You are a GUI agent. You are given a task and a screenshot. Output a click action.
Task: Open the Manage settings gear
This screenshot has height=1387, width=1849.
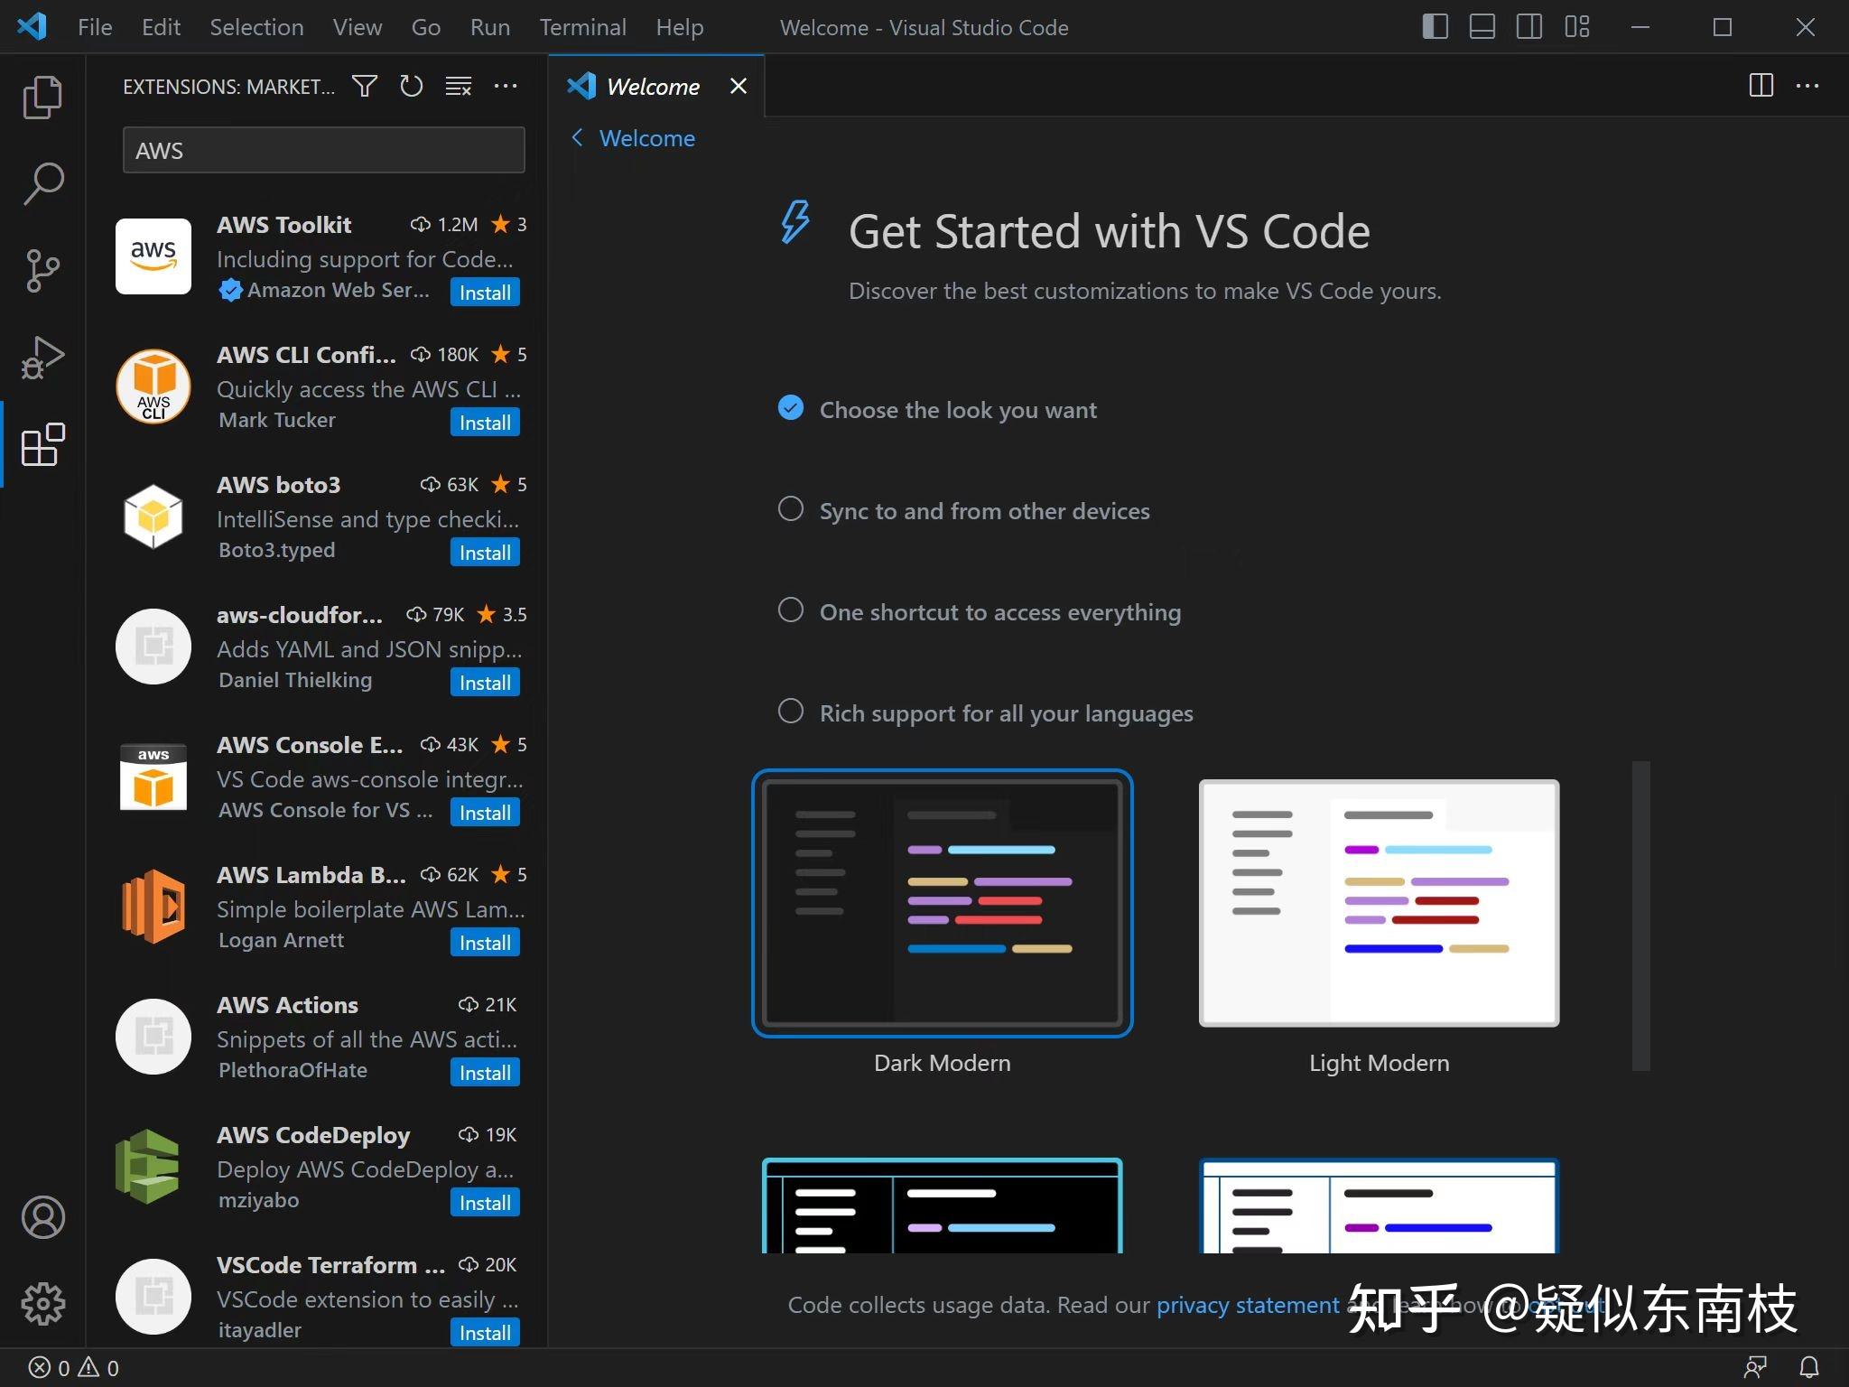coord(42,1304)
